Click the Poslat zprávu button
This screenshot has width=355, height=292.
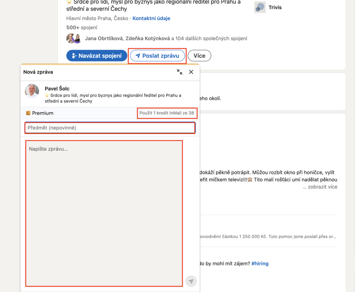pos(157,56)
